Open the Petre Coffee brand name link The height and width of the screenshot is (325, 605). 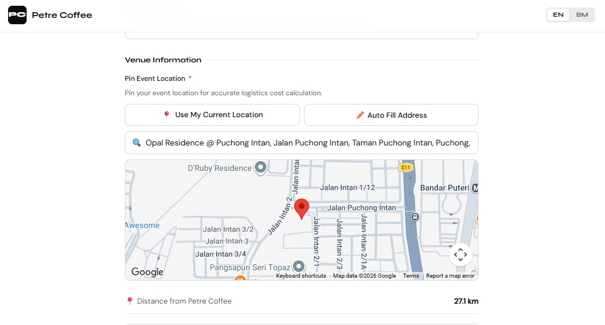click(62, 15)
